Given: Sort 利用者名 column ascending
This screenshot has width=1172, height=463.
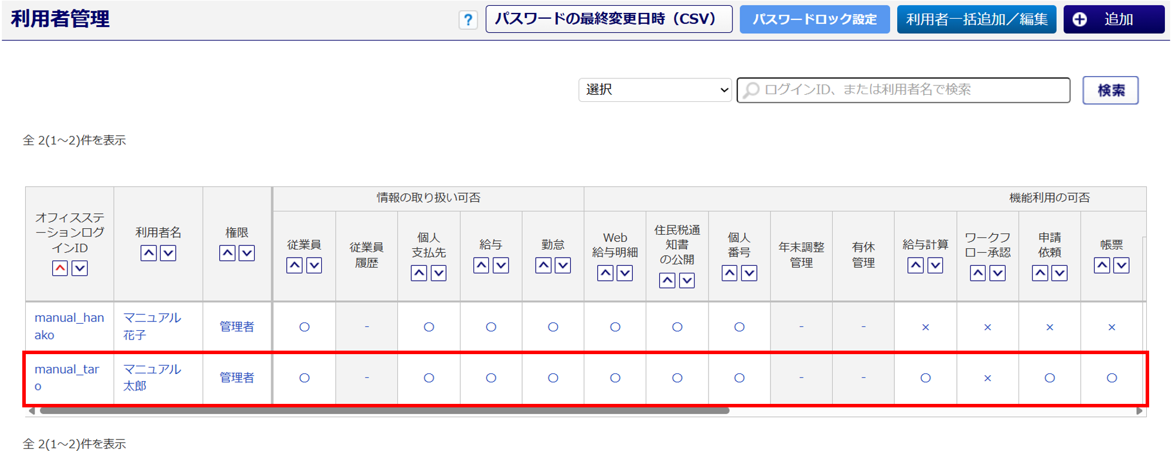Looking at the screenshot, I should click(x=149, y=253).
